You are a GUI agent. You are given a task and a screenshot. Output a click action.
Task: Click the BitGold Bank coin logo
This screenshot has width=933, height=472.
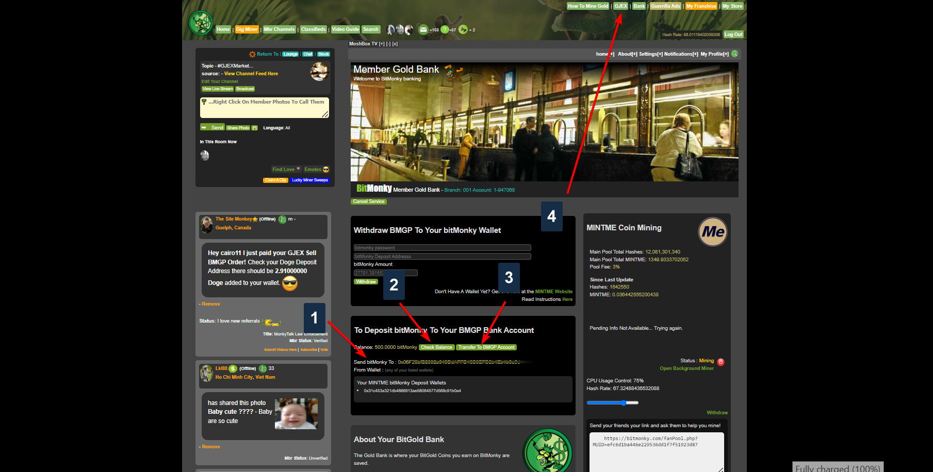coord(547,452)
